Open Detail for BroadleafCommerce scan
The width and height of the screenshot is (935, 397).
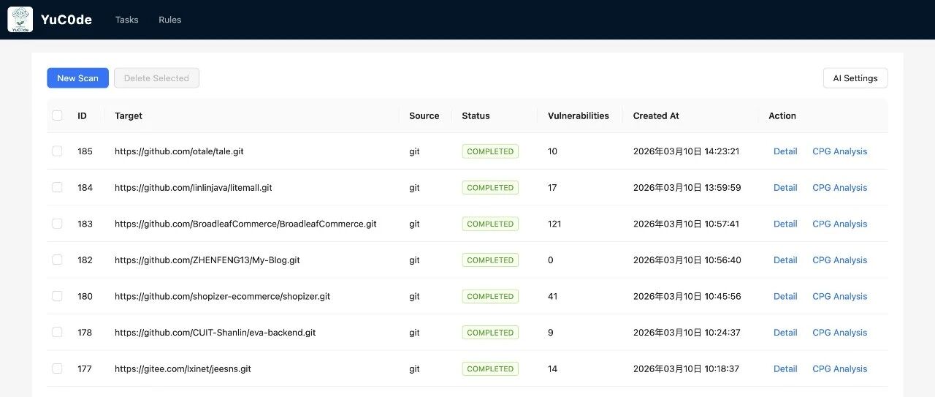pos(785,224)
